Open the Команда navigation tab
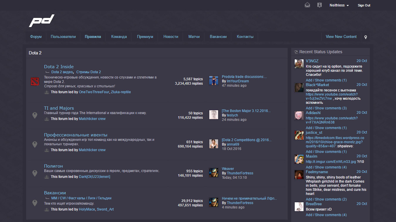The width and height of the screenshot is (396, 222). (119, 37)
